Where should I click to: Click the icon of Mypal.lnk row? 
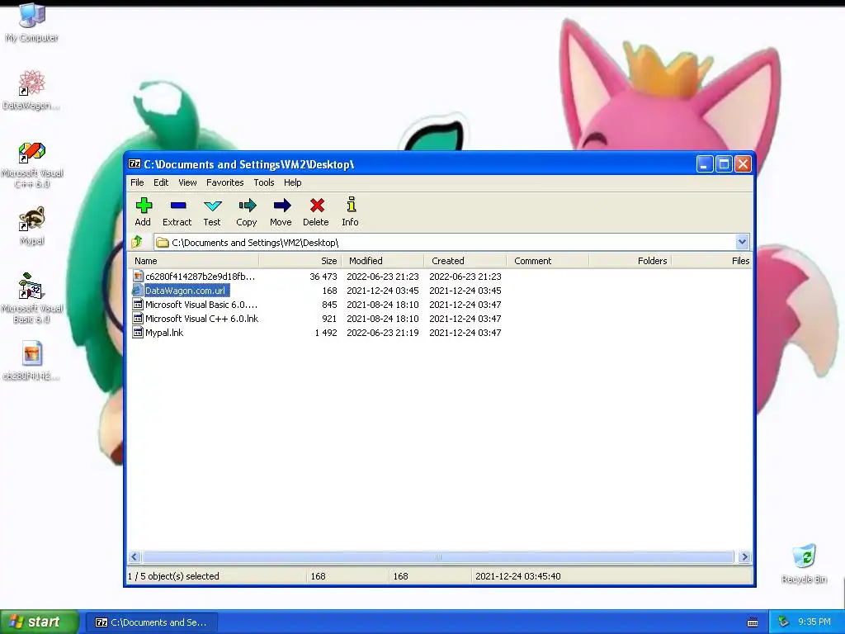point(138,332)
